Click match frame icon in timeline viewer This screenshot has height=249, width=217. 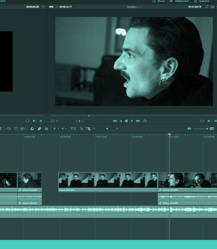click(x=202, y=121)
